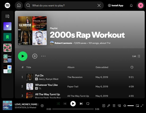
Task: Open the profile avatar 'V' menu
Action: point(141,5)
